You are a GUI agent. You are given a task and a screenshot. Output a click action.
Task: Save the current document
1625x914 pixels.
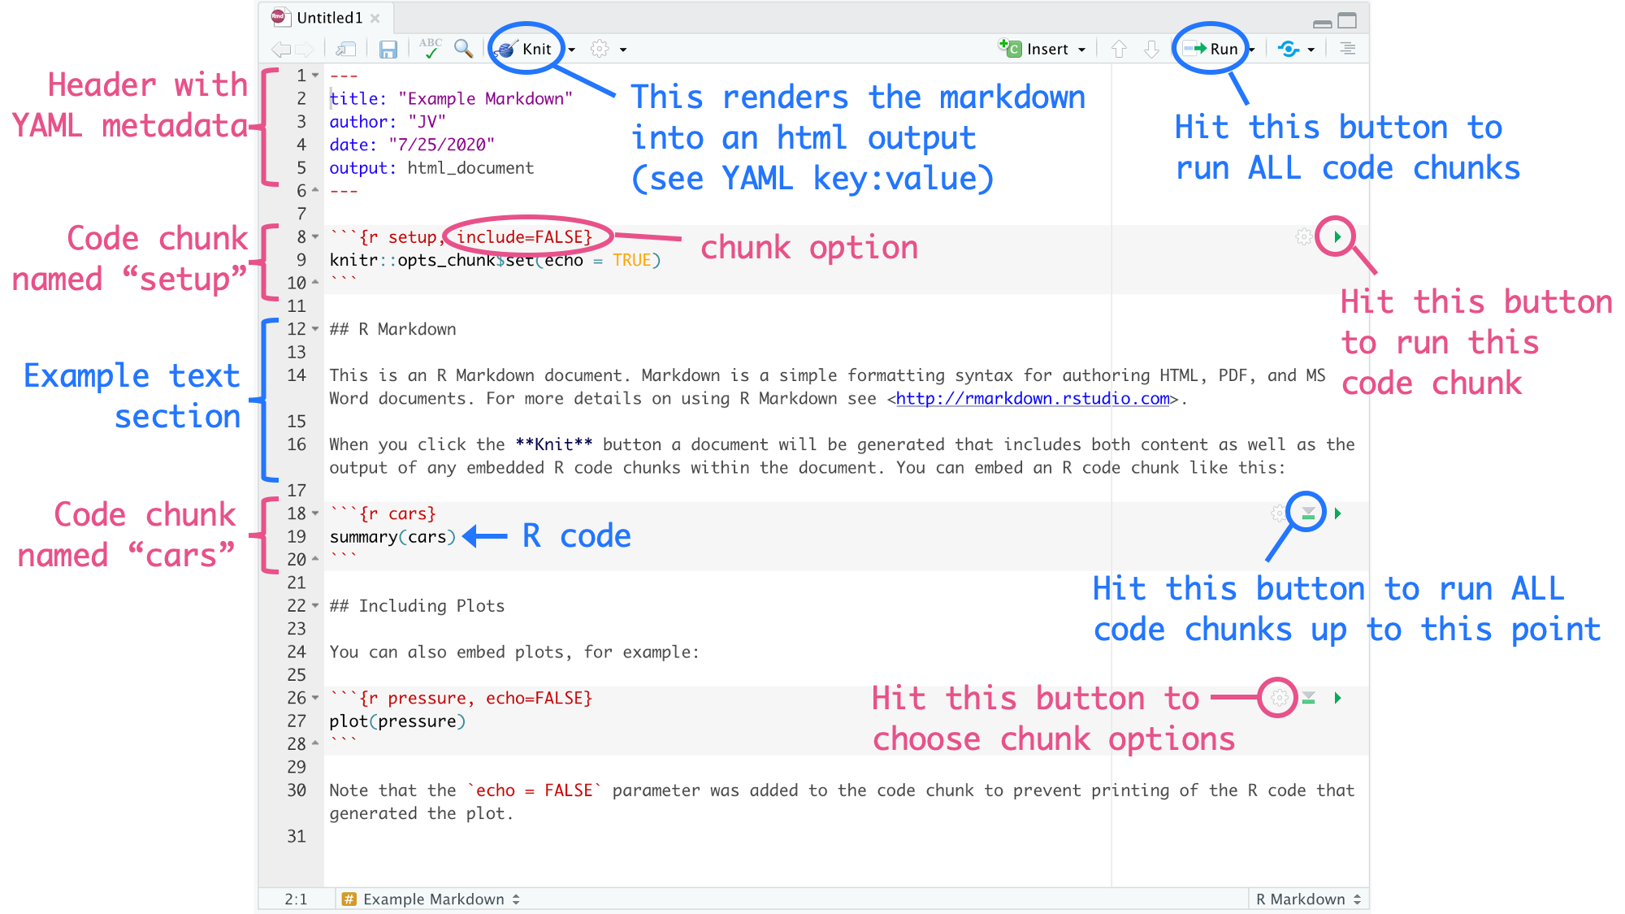pyautogui.click(x=388, y=49)
